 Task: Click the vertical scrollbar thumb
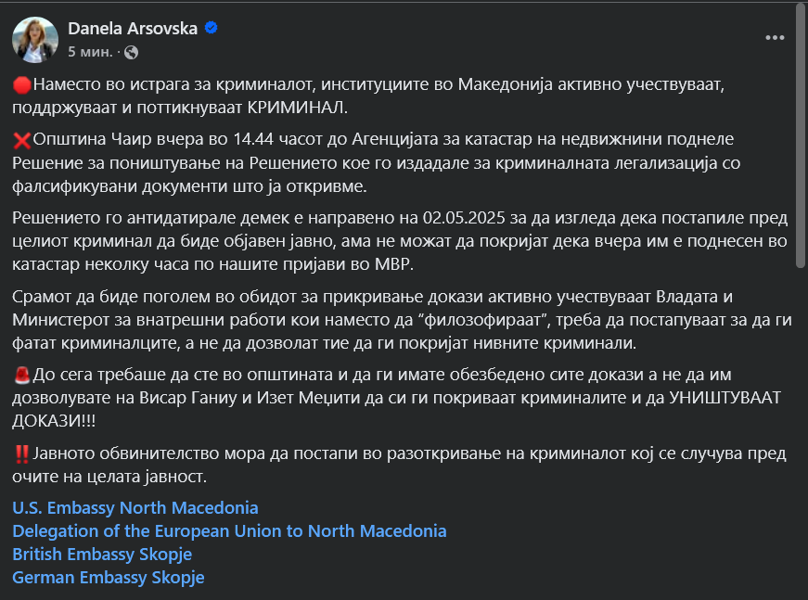(x=801, y=139)
